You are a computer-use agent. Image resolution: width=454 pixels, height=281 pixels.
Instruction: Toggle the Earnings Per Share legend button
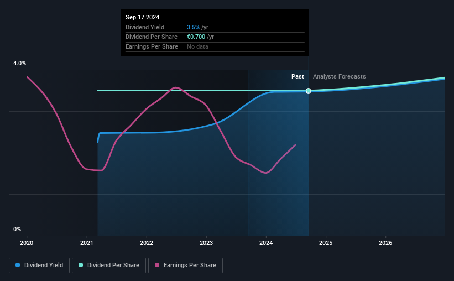(185, 265)
